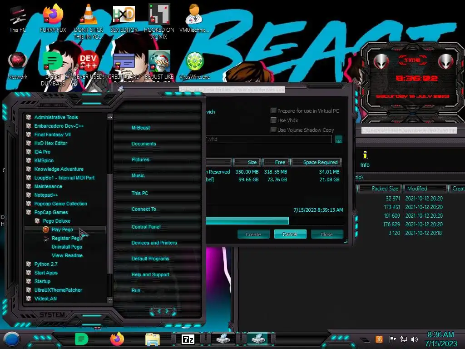Image resolution: width=465 pixels, height=349 pixels.
Task: Open the Dev-C++ NEVER USED desktop shortcut
Action: 89,65
